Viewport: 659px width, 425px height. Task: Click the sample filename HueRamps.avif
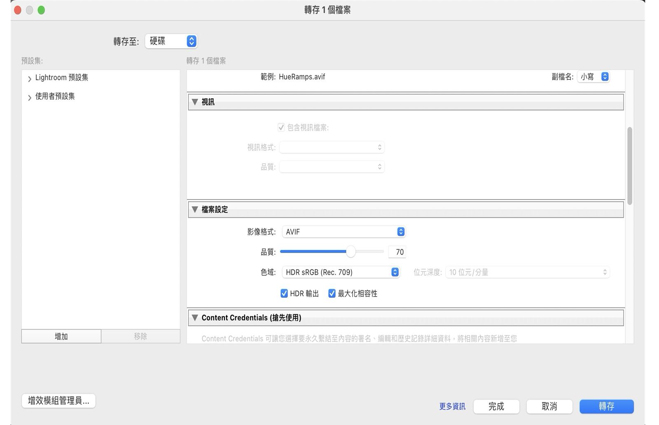[302, 77]
